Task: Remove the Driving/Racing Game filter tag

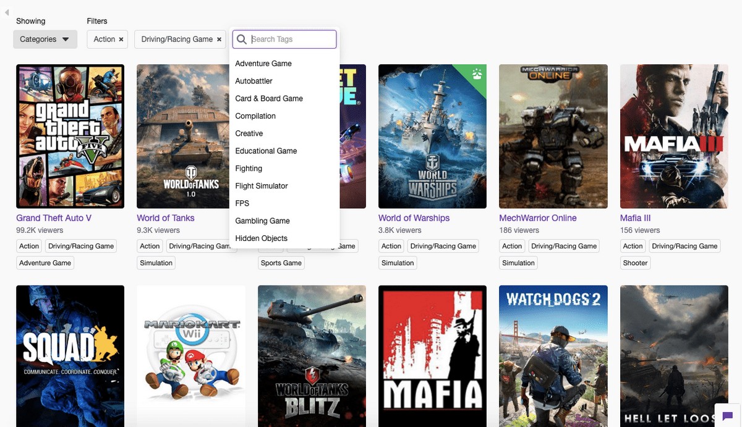Action: (x=219, y=39)
